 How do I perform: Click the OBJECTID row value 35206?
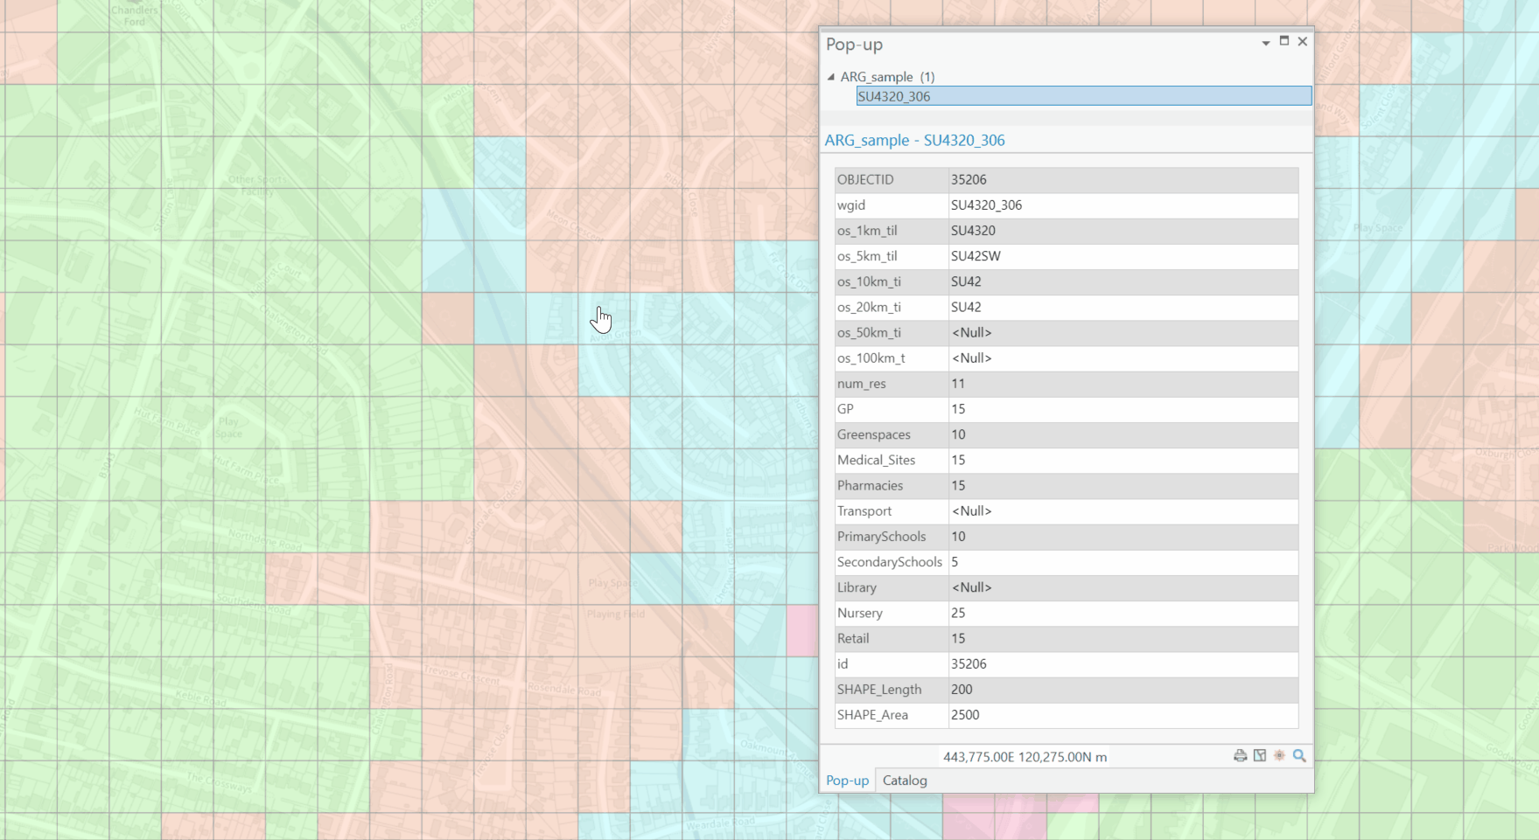[x=969, y=179]
